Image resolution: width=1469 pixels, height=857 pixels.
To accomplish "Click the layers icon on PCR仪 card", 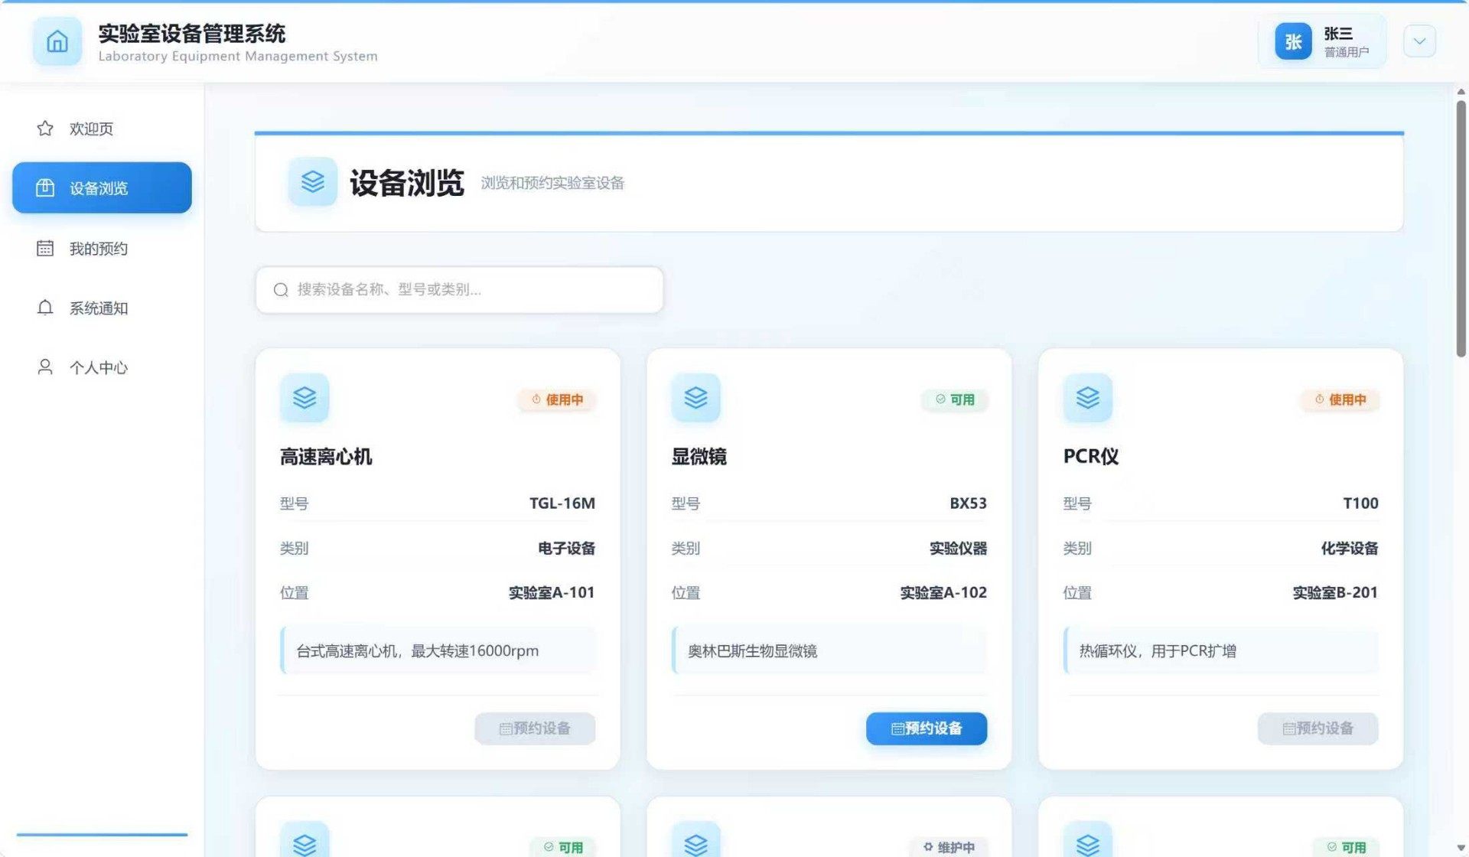I will tap(1087, 398).
